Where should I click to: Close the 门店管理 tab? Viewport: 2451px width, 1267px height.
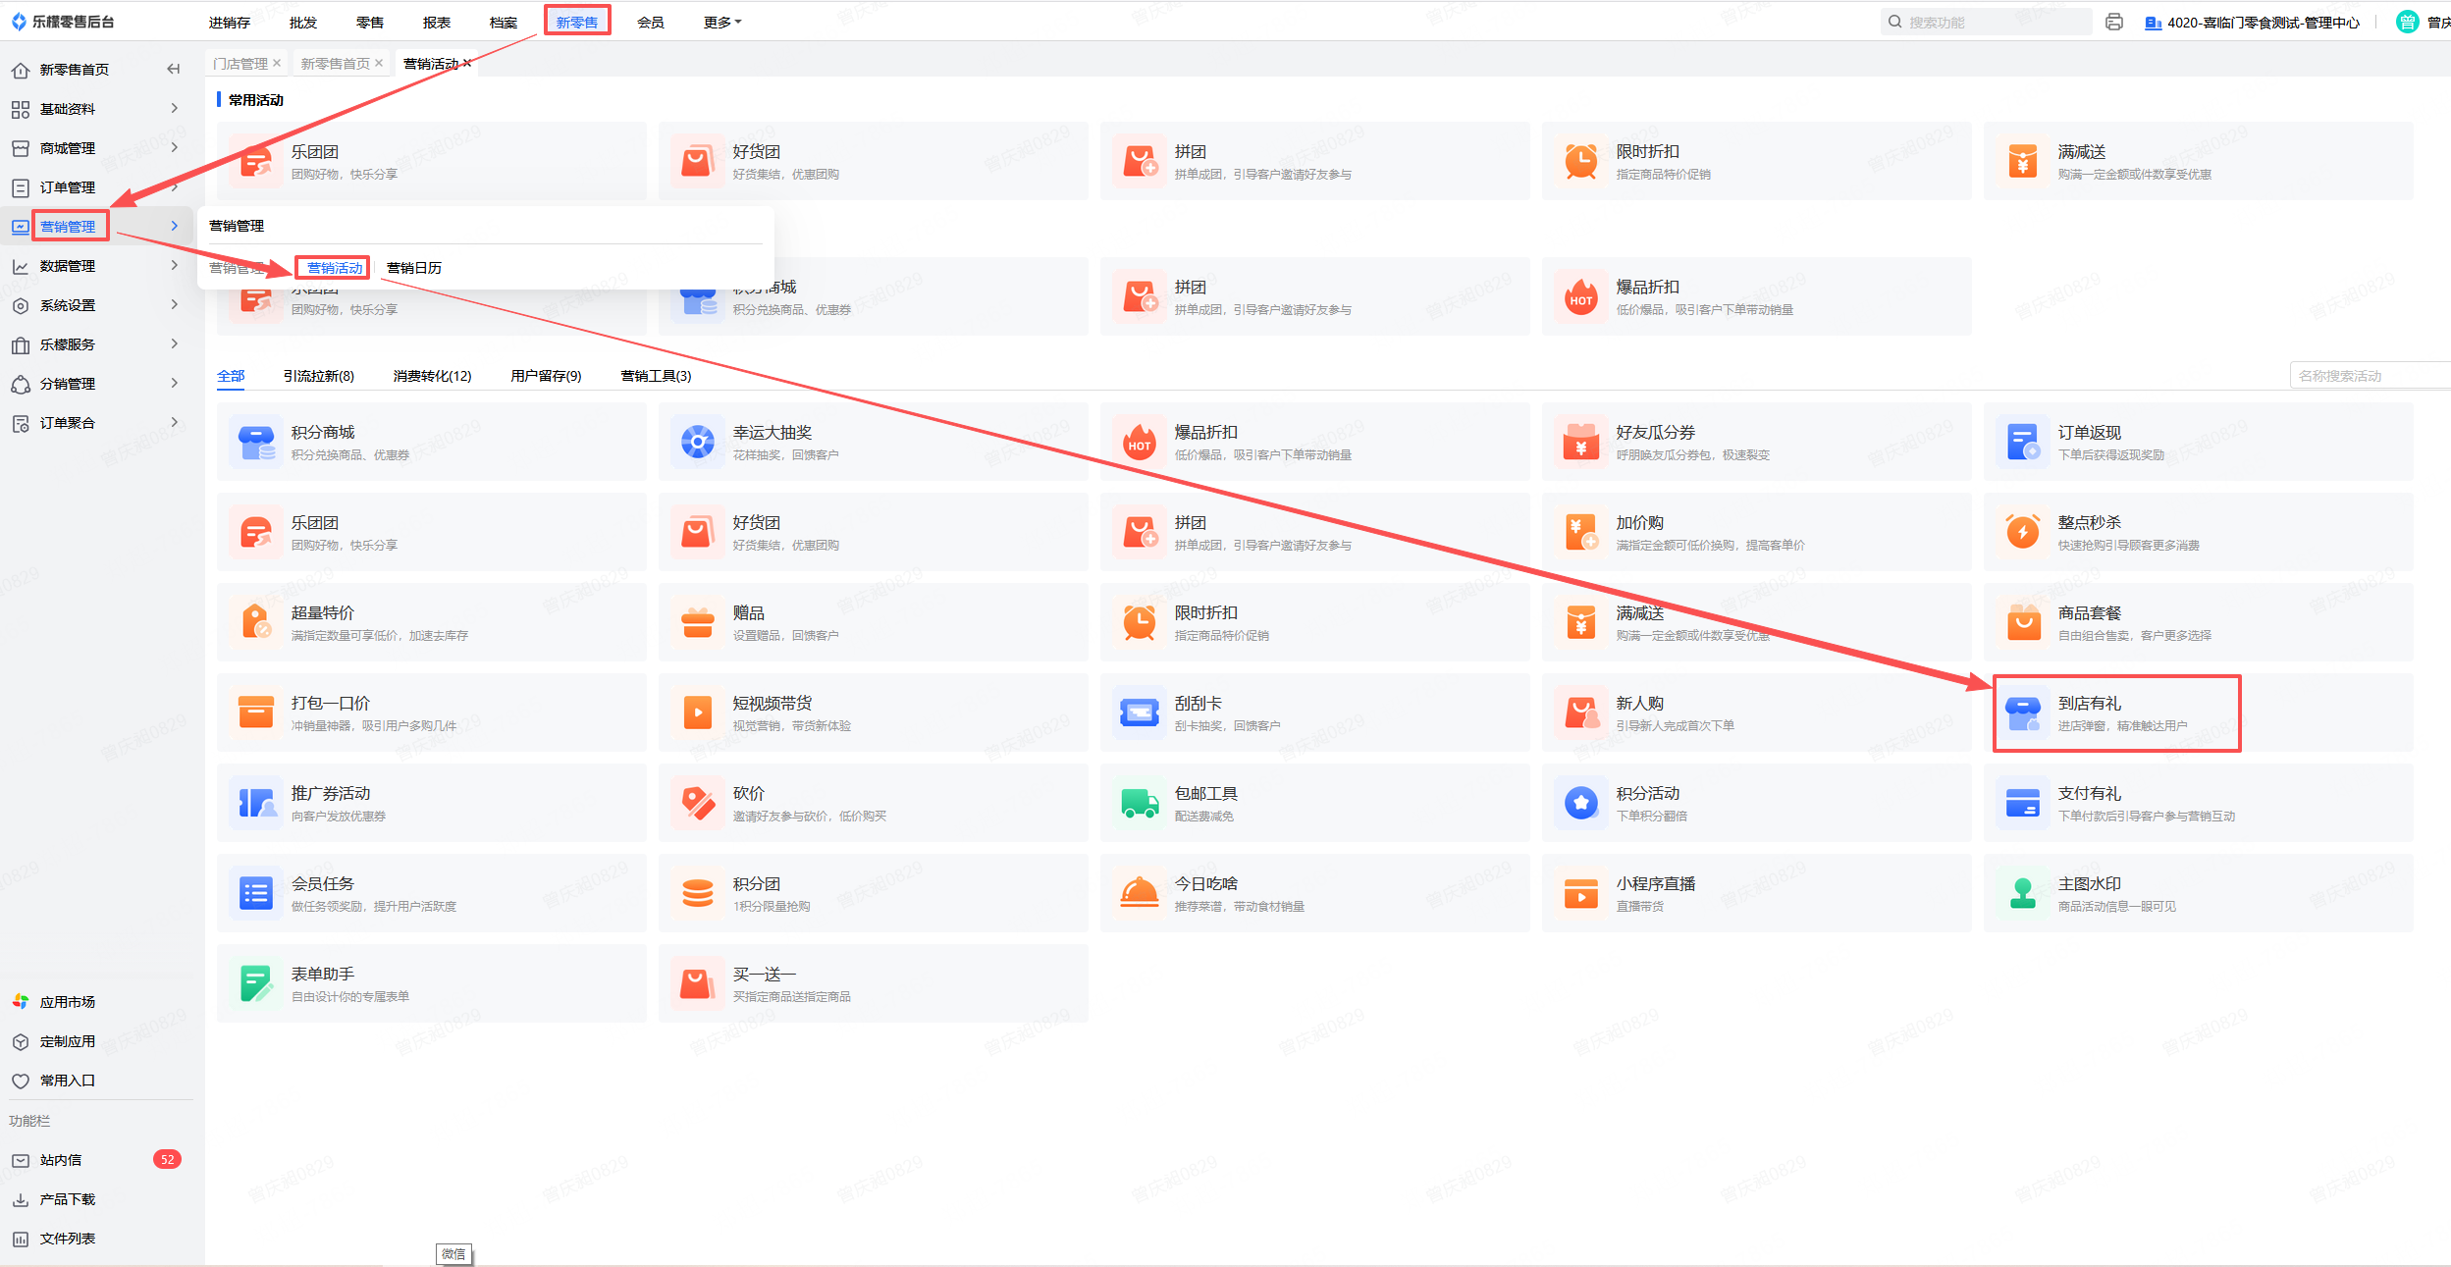tap(277, 63)
